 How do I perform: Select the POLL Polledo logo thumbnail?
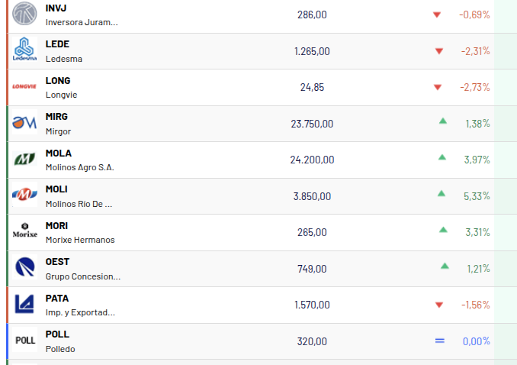click(24, 340)
